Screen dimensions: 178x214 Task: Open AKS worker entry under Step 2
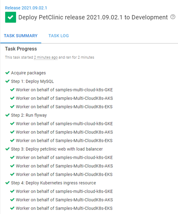tap(64, 132)
